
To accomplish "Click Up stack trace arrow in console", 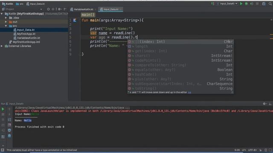I will tap(9, 109).
